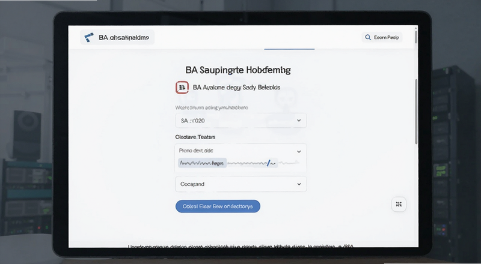Click the 'BA Saupingrte Hobdemblg' heading
Viewport: 481px width, 264px height.
click(x=238, y=70)
